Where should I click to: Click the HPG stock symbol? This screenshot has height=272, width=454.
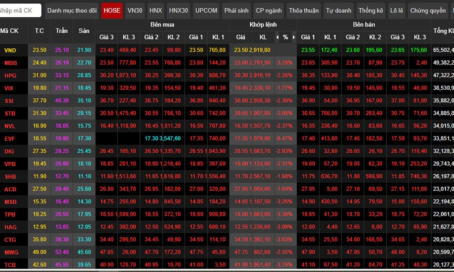10,76
